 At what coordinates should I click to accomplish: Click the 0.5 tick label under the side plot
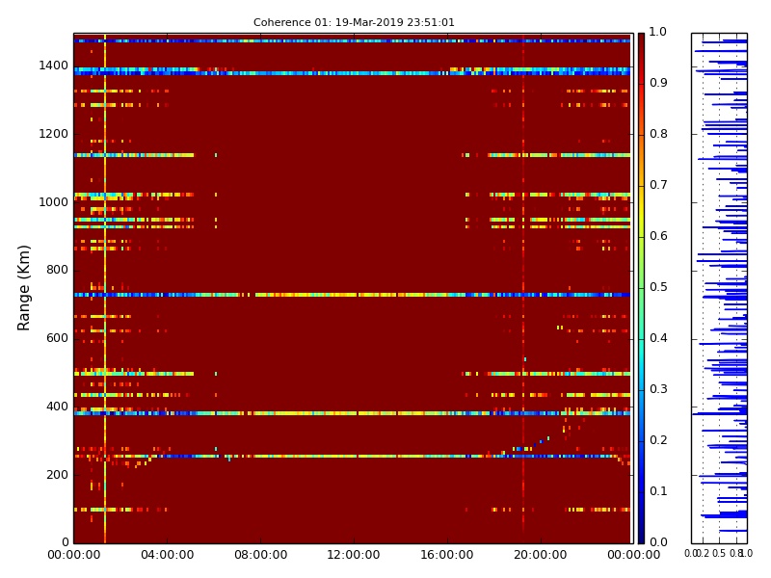point(719,553)
